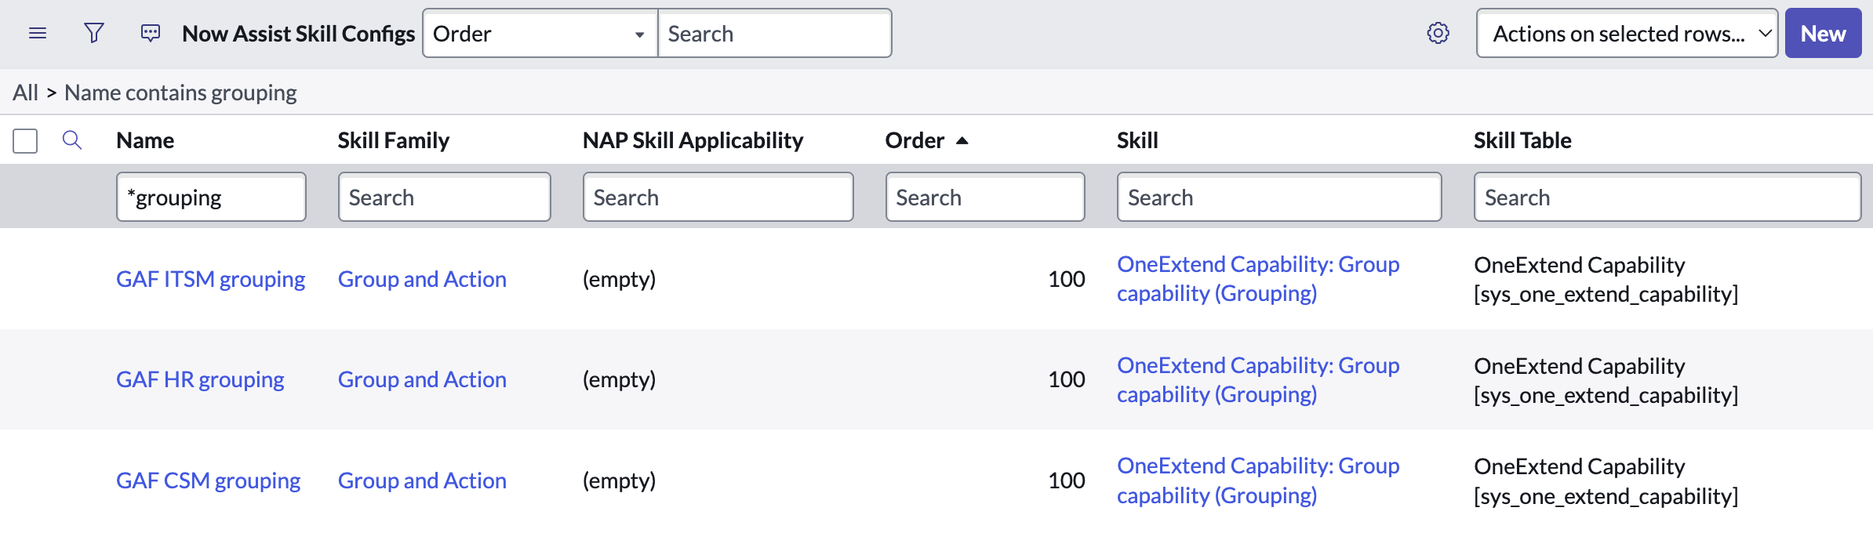Tick the select-all rows checkbox
This screenshot has height=533, width=1873.
pos(25,141)
